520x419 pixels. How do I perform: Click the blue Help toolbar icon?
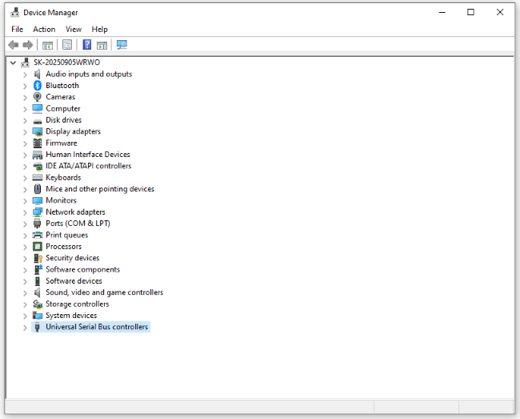(87, 45)
